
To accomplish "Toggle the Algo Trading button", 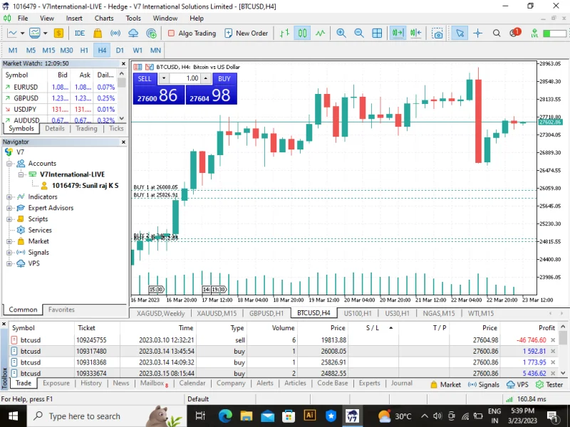I will 192,33.
